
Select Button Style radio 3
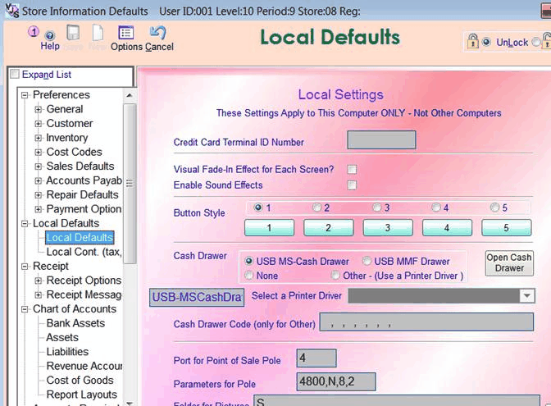(x=377, y=208)
